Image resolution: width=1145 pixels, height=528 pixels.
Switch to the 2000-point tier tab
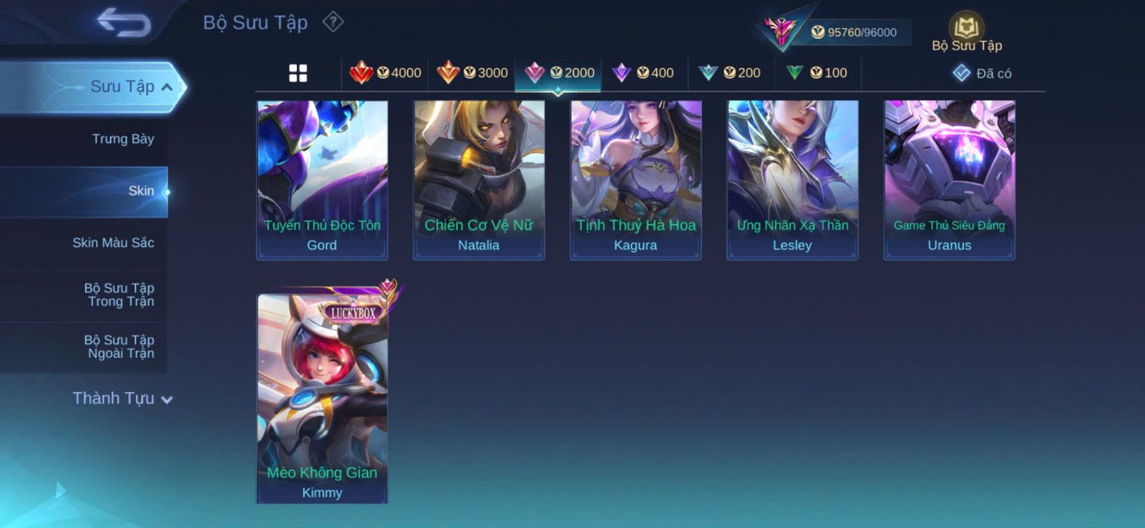pyautogui.click(x=558, y=73)
